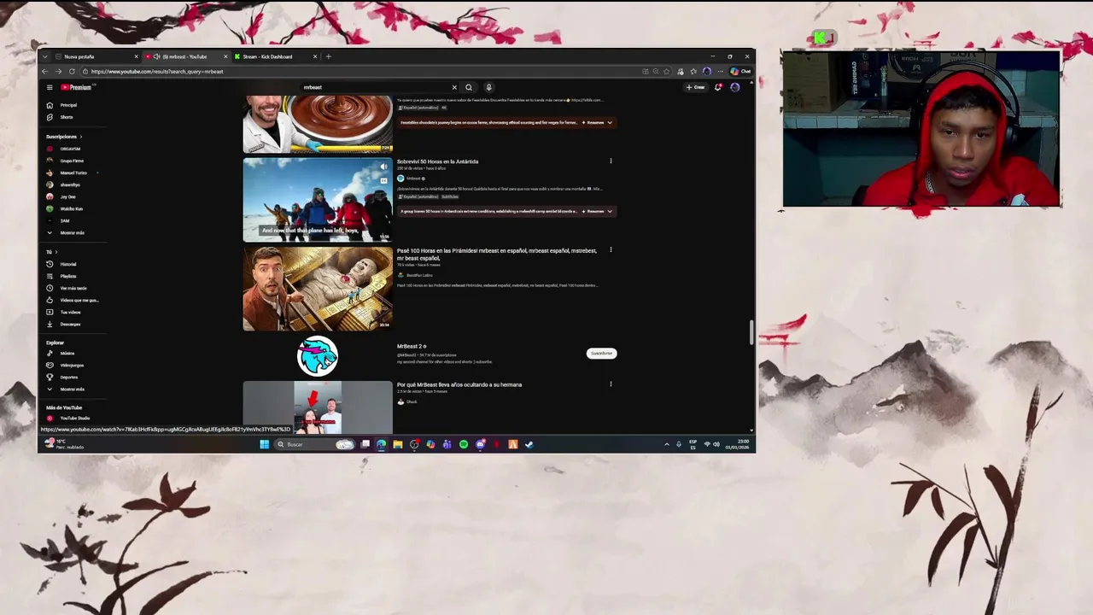Click the browser address bar URL
1093x615 pixels.
point(157,72)
